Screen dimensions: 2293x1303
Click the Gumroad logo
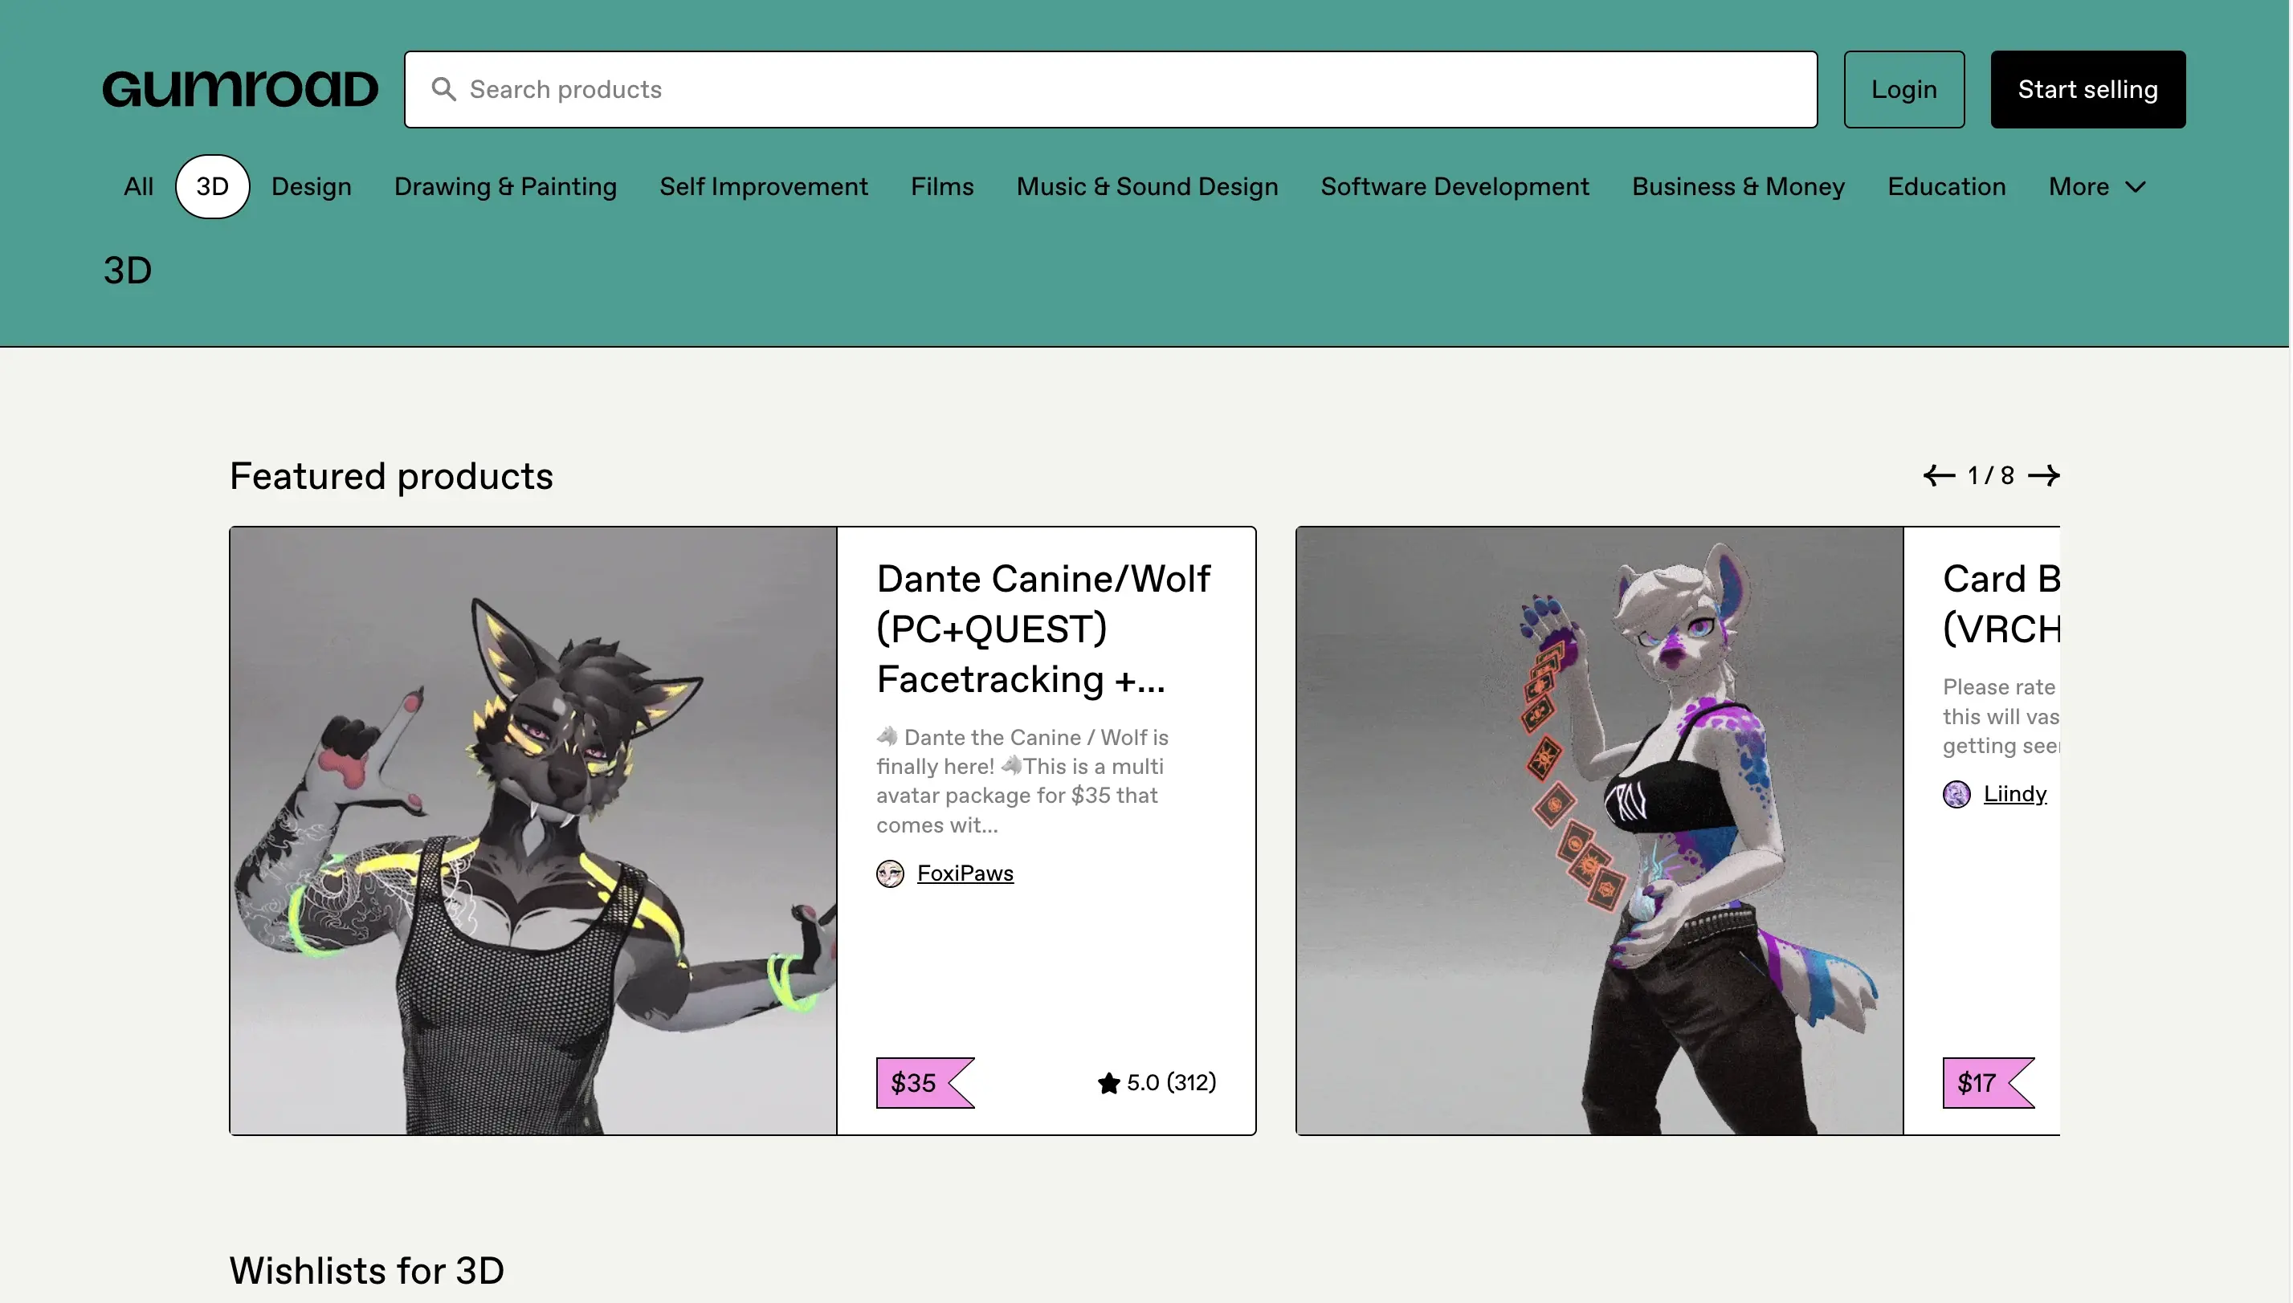(x=240, y=89)
